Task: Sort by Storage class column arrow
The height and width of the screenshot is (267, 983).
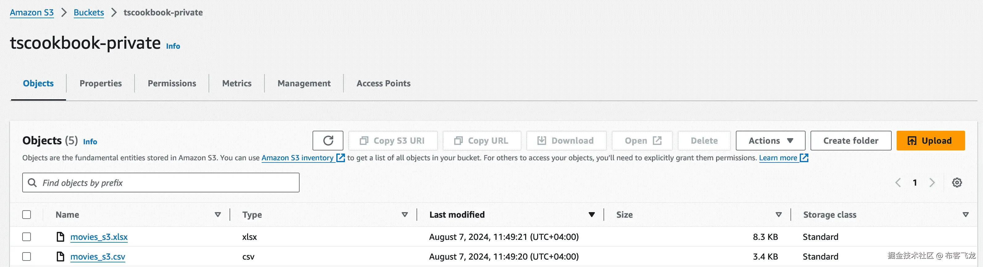Action: [x=966, y=215]
